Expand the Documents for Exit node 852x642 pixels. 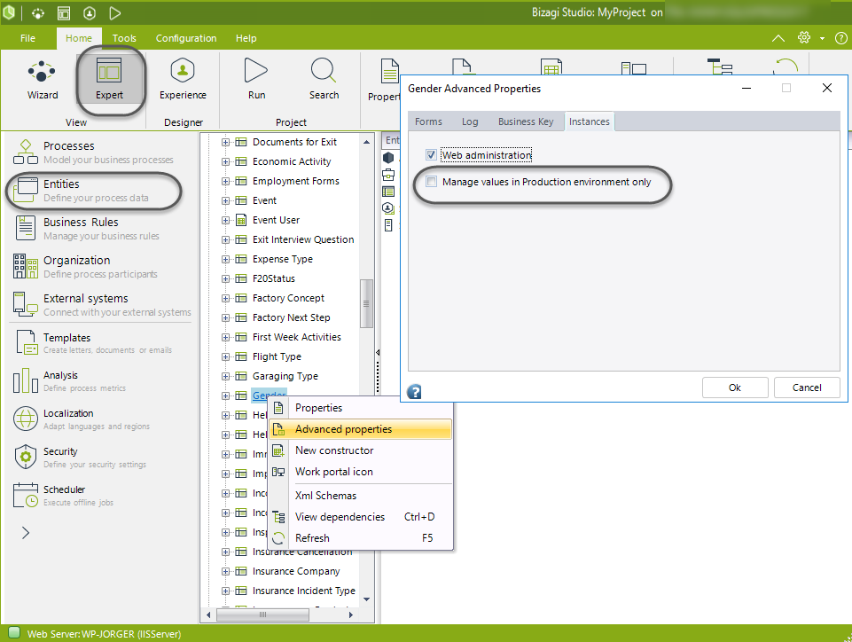[225, 143]
